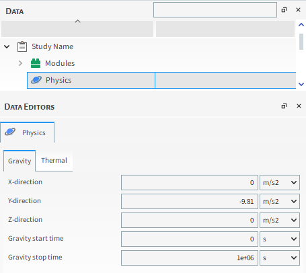
Task: Click the second column header in Data tree
Action: click(x=225, y=29)
